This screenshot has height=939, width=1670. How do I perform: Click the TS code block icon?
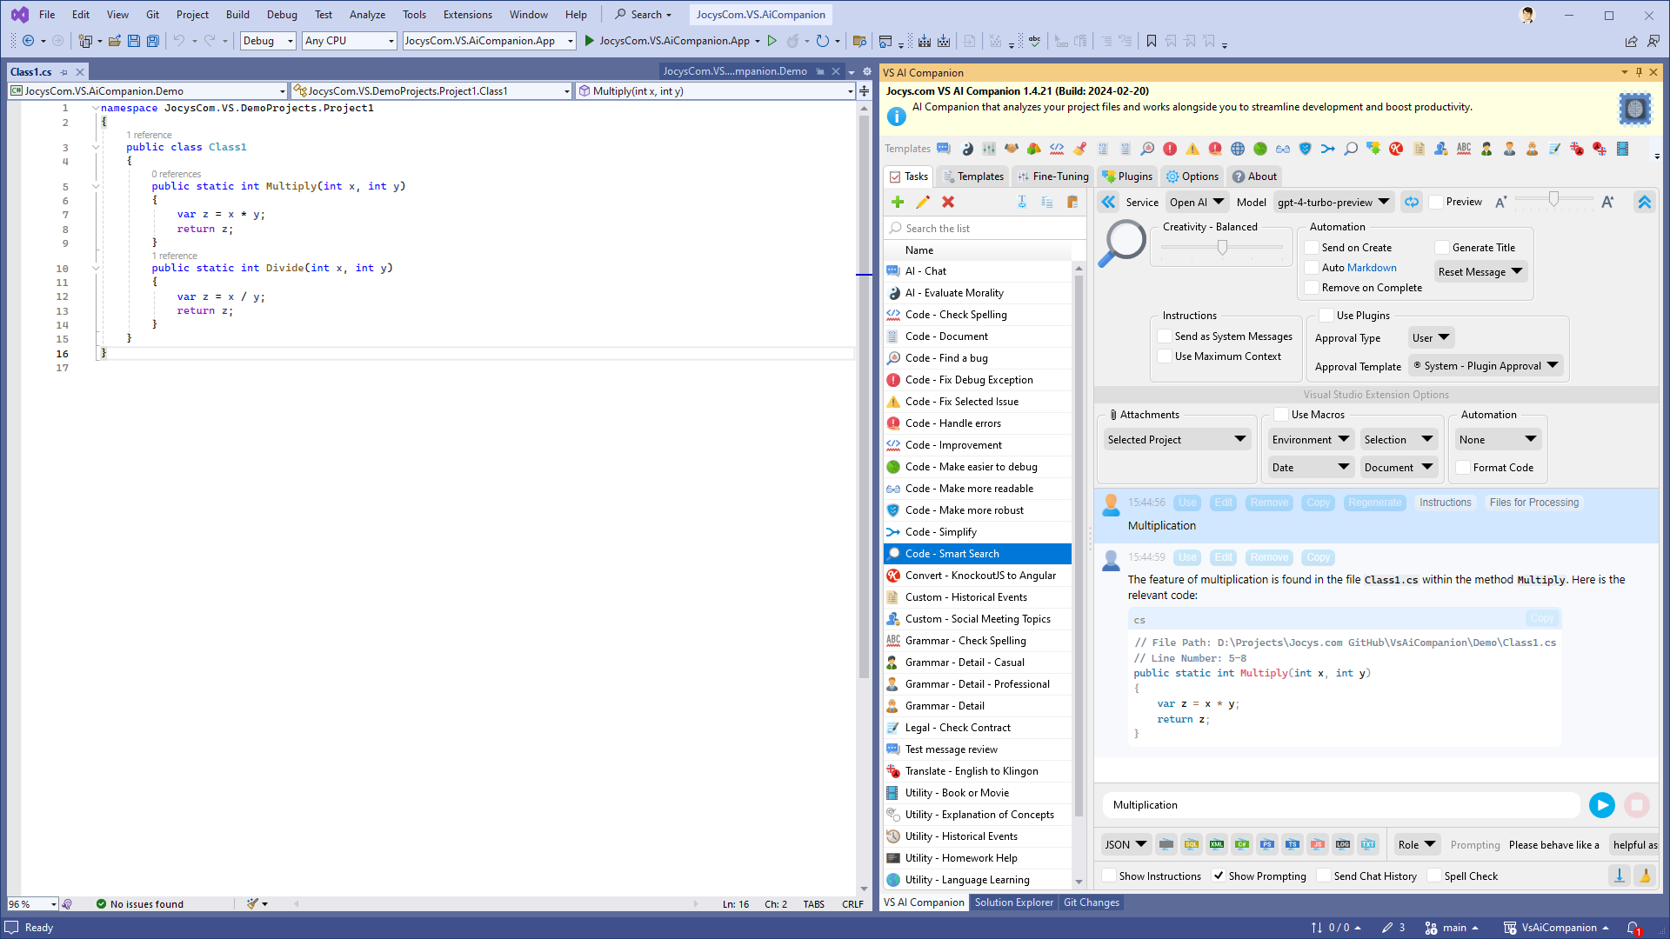[x=1293, y=844]
